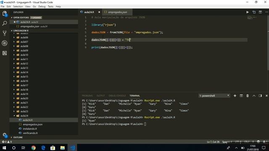Open the Action Center notifications
The height and width of the screenshot is (151, 269).
tap(264, 148)
